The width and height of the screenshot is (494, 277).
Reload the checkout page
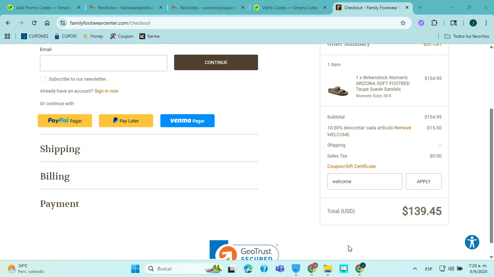click(x=34, y=23)
